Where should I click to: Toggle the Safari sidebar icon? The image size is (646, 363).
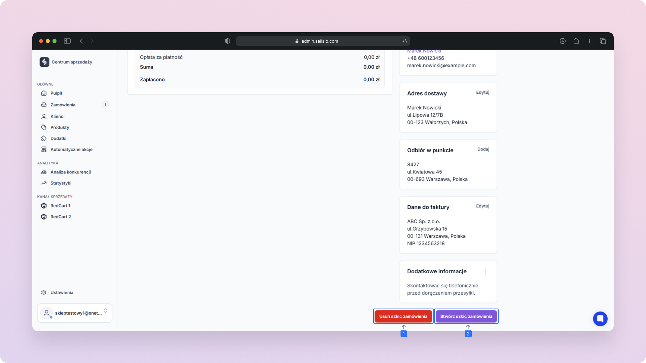pos(67,41)
